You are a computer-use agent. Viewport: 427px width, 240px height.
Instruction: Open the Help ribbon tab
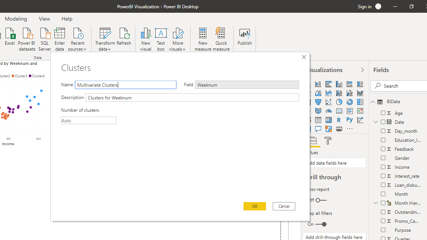[x=67, y=19]
